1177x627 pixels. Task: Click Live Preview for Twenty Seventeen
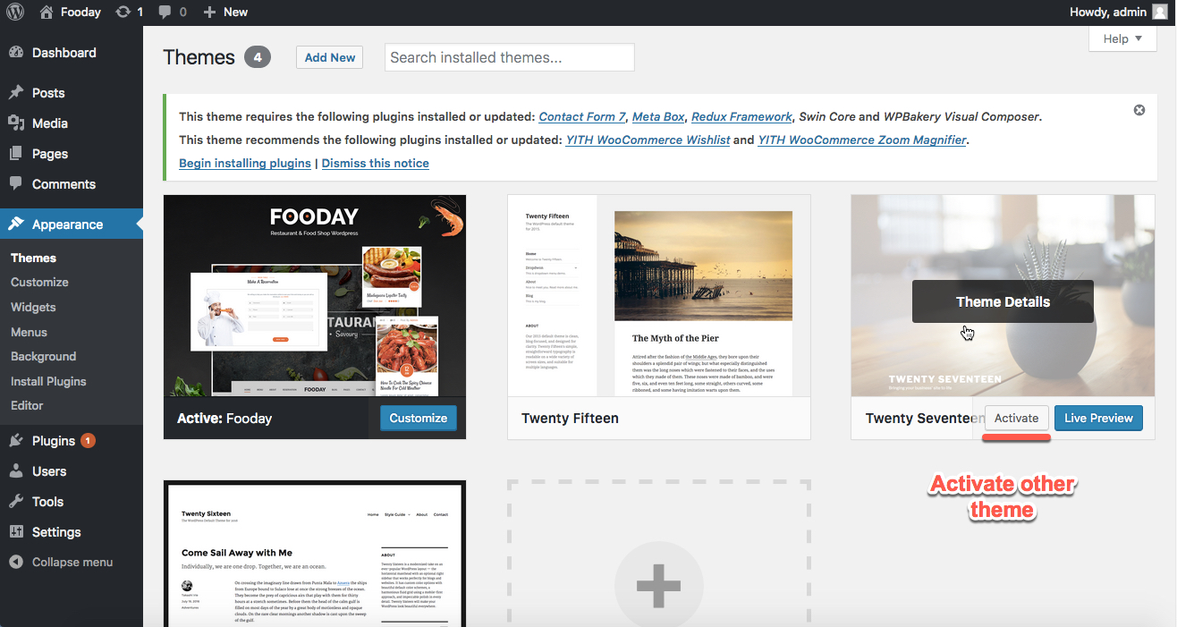(1098, 418)
